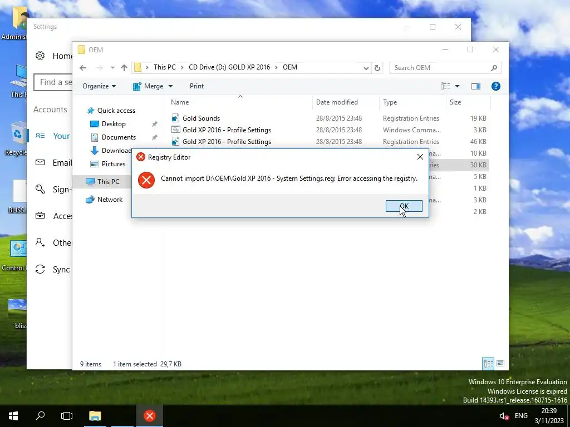Viewport: 570px width, 427px height.
Task: Select Profile Settings Registration Entries file
Action: [x=227, y=142]
